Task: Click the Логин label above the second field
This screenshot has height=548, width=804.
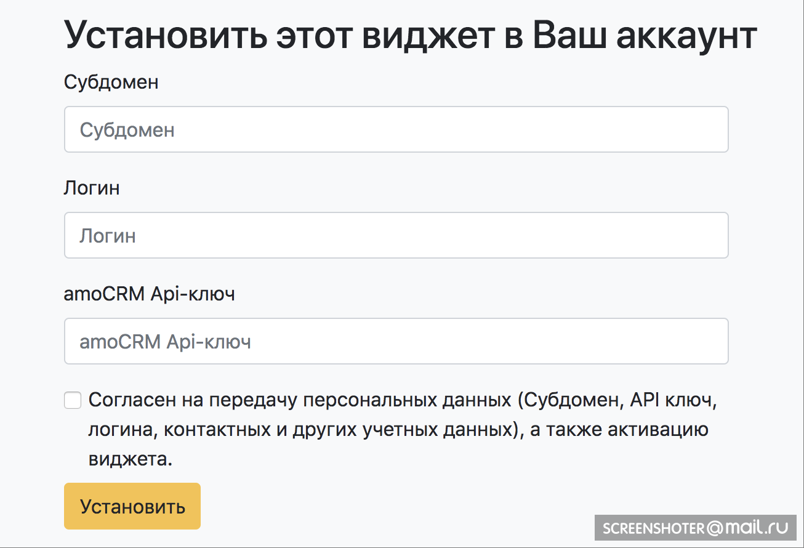Action: [92, 188]
